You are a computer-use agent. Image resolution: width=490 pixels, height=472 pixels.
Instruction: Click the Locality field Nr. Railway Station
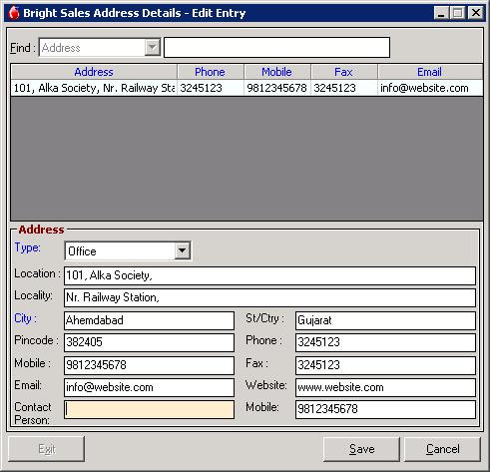pos(269,297)
